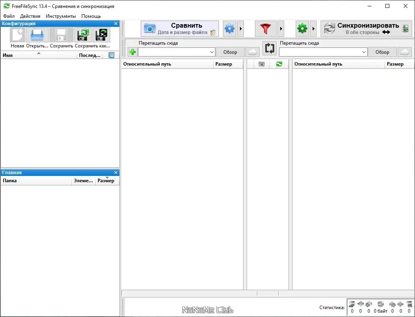415x317 pixels.
Task: Click right Относительный путь header
Action: coord(338,64)
